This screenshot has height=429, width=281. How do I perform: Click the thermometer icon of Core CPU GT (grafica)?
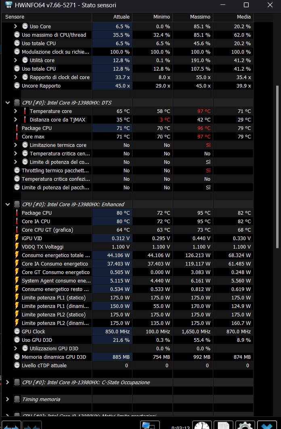pos(17,230)
